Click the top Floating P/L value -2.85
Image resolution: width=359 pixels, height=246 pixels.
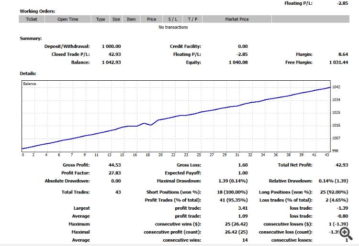pyautogui.click(x=342, y=3)
